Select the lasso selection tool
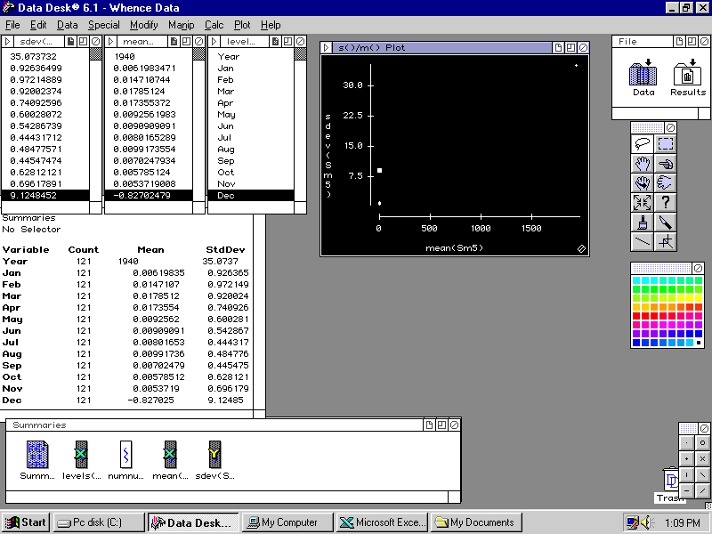Screen dimensions: 712x534 pos(642,143)
